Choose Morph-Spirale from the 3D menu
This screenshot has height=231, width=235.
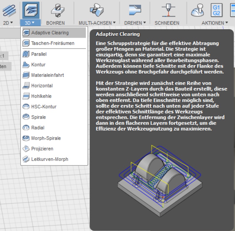tap(54, 138)
